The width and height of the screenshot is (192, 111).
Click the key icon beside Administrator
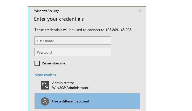point(45,85)
